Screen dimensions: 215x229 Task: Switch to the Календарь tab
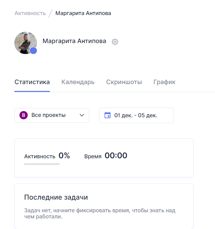(78, 82)
